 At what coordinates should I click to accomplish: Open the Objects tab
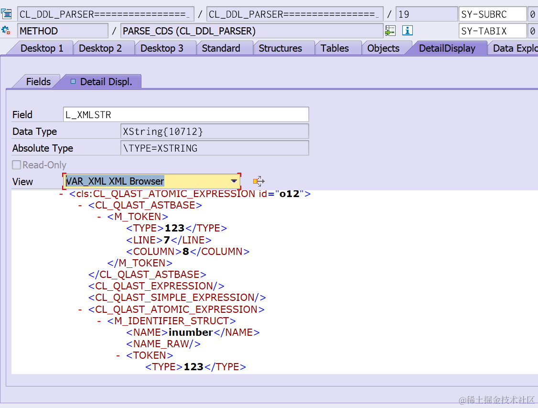click(x=383, y=48)
